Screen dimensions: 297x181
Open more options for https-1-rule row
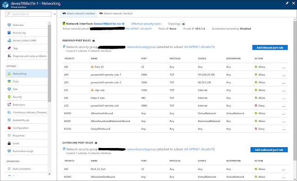pyautogui.click(x=284, y=99)
